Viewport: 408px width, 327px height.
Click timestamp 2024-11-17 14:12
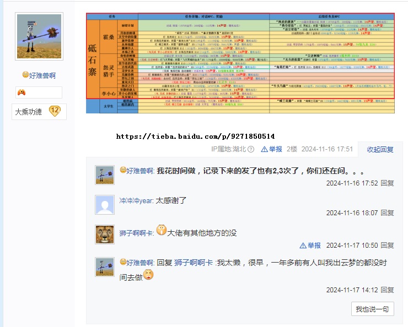pyautogui.click(x=352, y=290)
